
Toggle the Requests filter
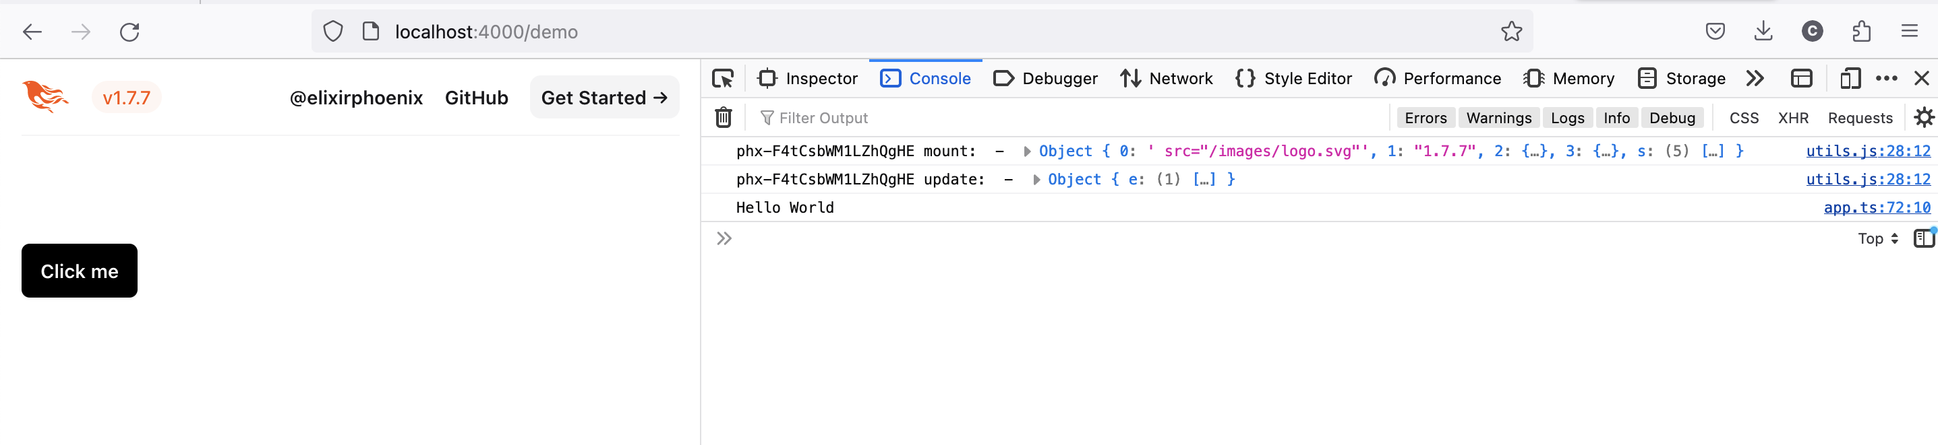[x=1860, y=118]
